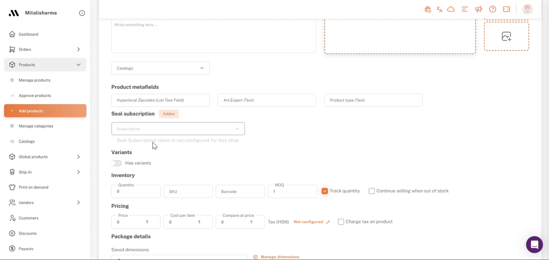Expand the Vendors chevron
This screenshot has width=549, height=260.
[78, 203]
